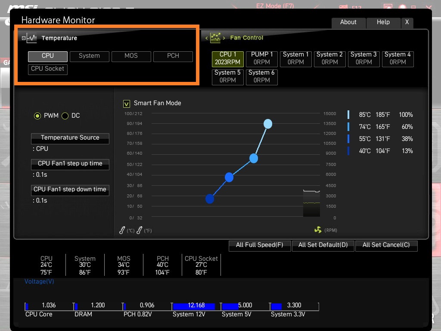The height and width of the screenshot is (331, 441).
Task: Click the Fan Control chart icon
Action: pyautogui.click(x=215, y=38)
